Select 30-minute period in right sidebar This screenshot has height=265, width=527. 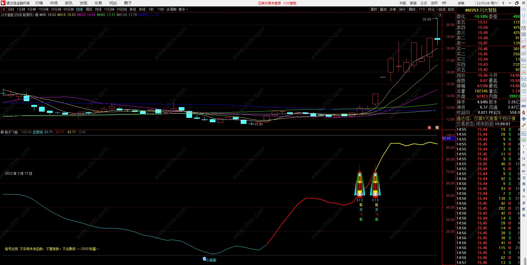[x=523, y=165]
